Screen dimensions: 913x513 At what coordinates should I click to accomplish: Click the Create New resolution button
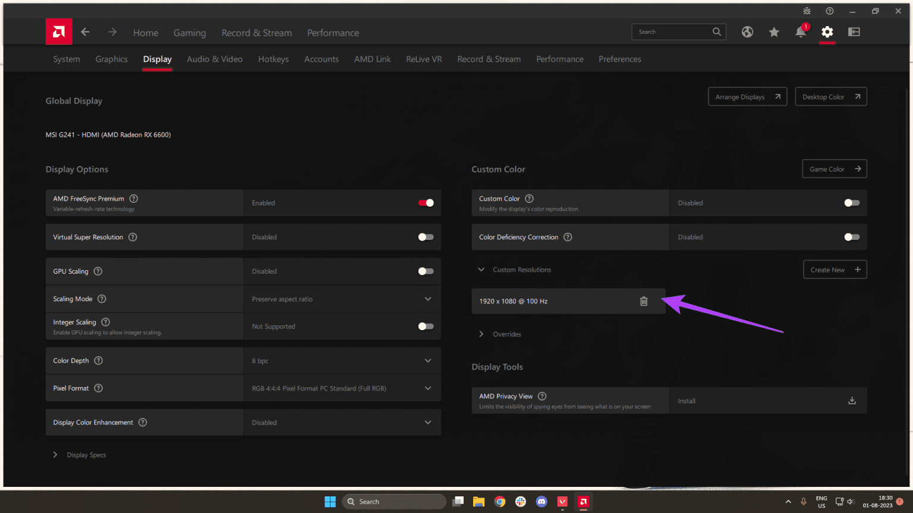click(835, 269)
